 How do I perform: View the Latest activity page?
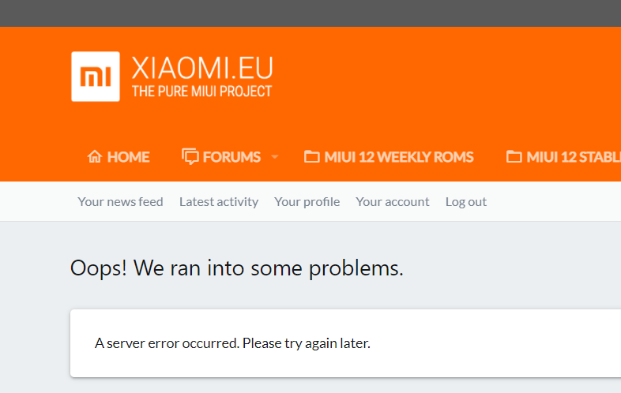pyautogui.click(x=219, y=202)
